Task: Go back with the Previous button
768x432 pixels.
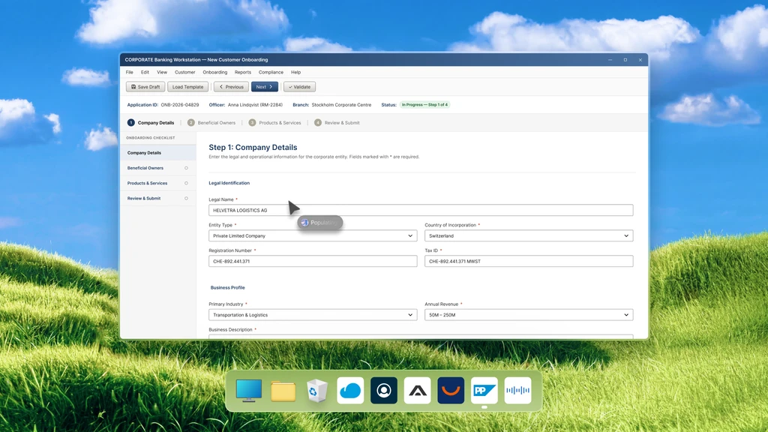Action: 231,87
